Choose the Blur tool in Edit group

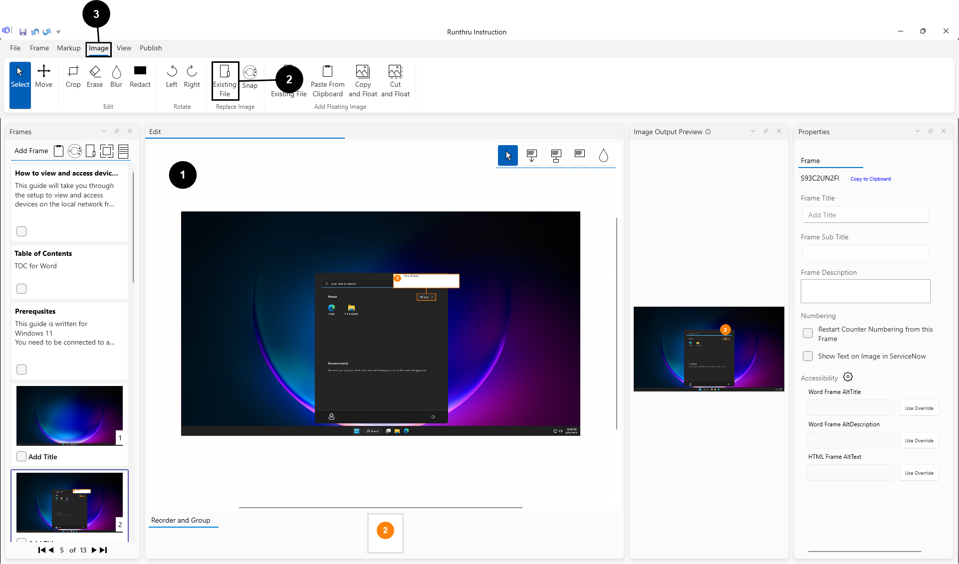click(x=116, y=77)
